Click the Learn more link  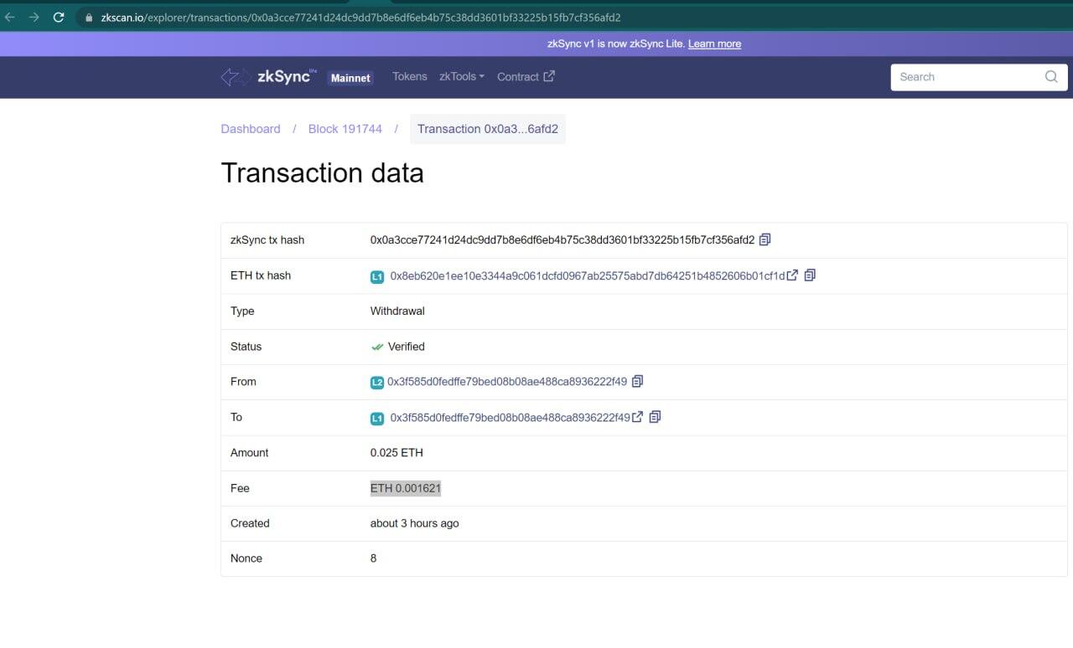point(714,44)
